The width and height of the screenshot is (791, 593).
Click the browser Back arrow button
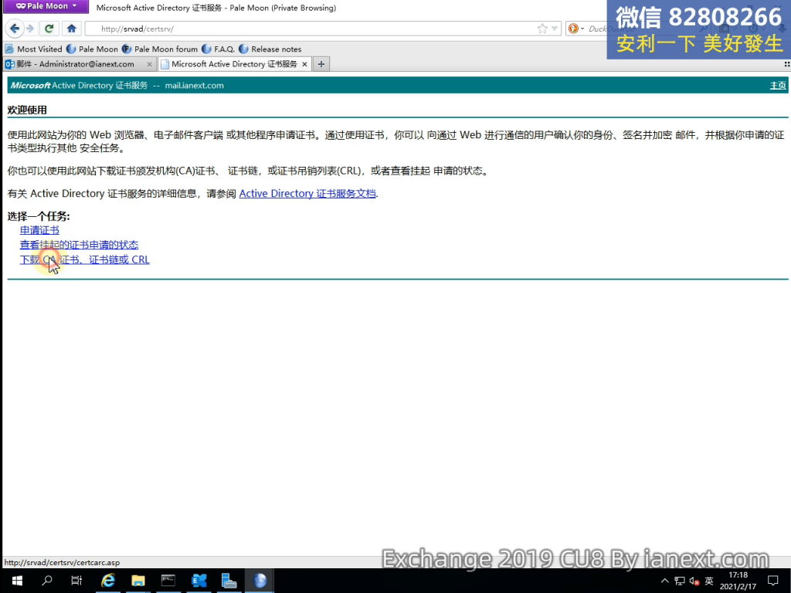coord(14,29)
